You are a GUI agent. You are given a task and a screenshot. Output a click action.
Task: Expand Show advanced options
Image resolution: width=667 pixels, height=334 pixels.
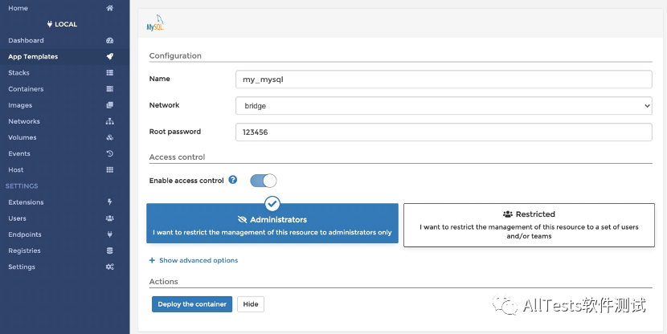[x=198, y=260]
